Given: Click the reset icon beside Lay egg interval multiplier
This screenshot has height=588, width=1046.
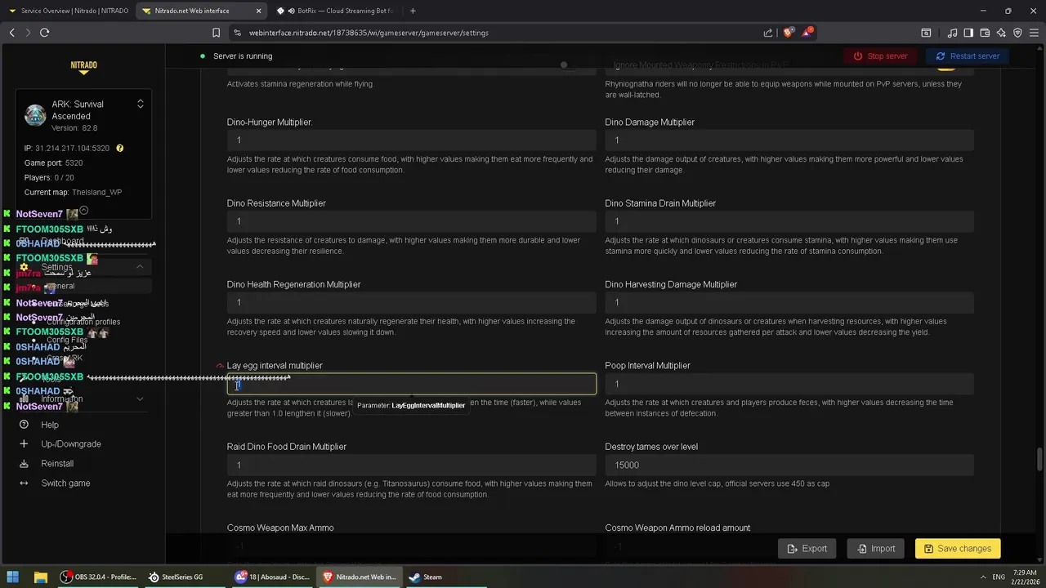Looking at the screenshot, I should (x=220, y=366).
